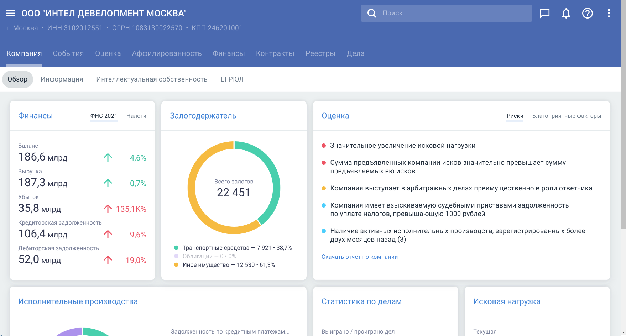
Task: Click Скачать отчет по компании link
Action: click(360, 257)
